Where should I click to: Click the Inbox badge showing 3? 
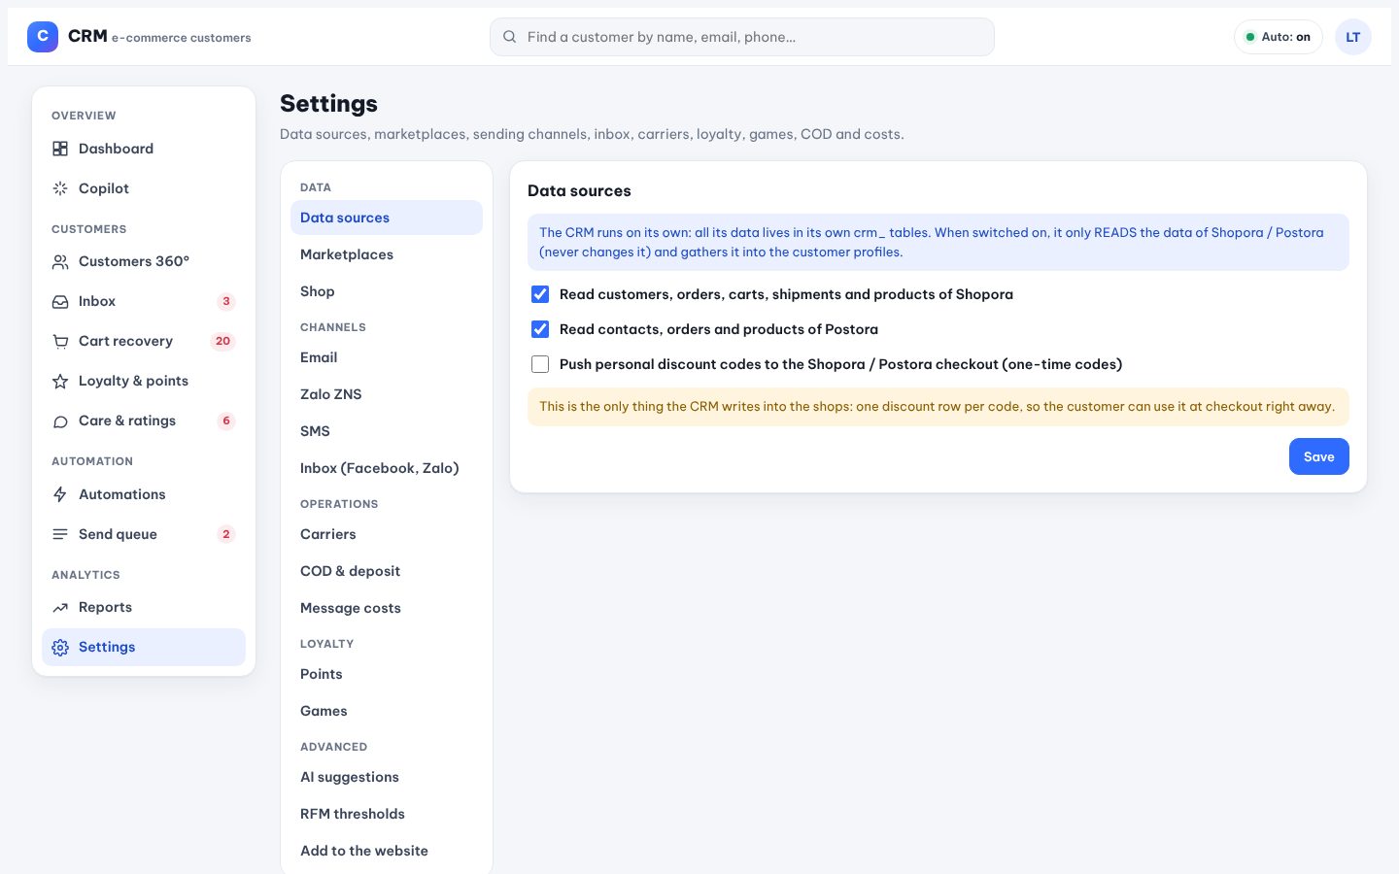(x=226, y=301)
